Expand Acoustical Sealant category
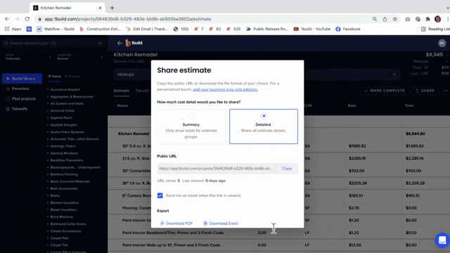 point(64,89)
